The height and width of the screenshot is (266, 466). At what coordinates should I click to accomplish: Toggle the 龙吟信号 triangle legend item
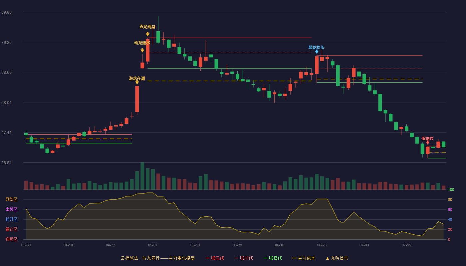[x=337, y=258]
